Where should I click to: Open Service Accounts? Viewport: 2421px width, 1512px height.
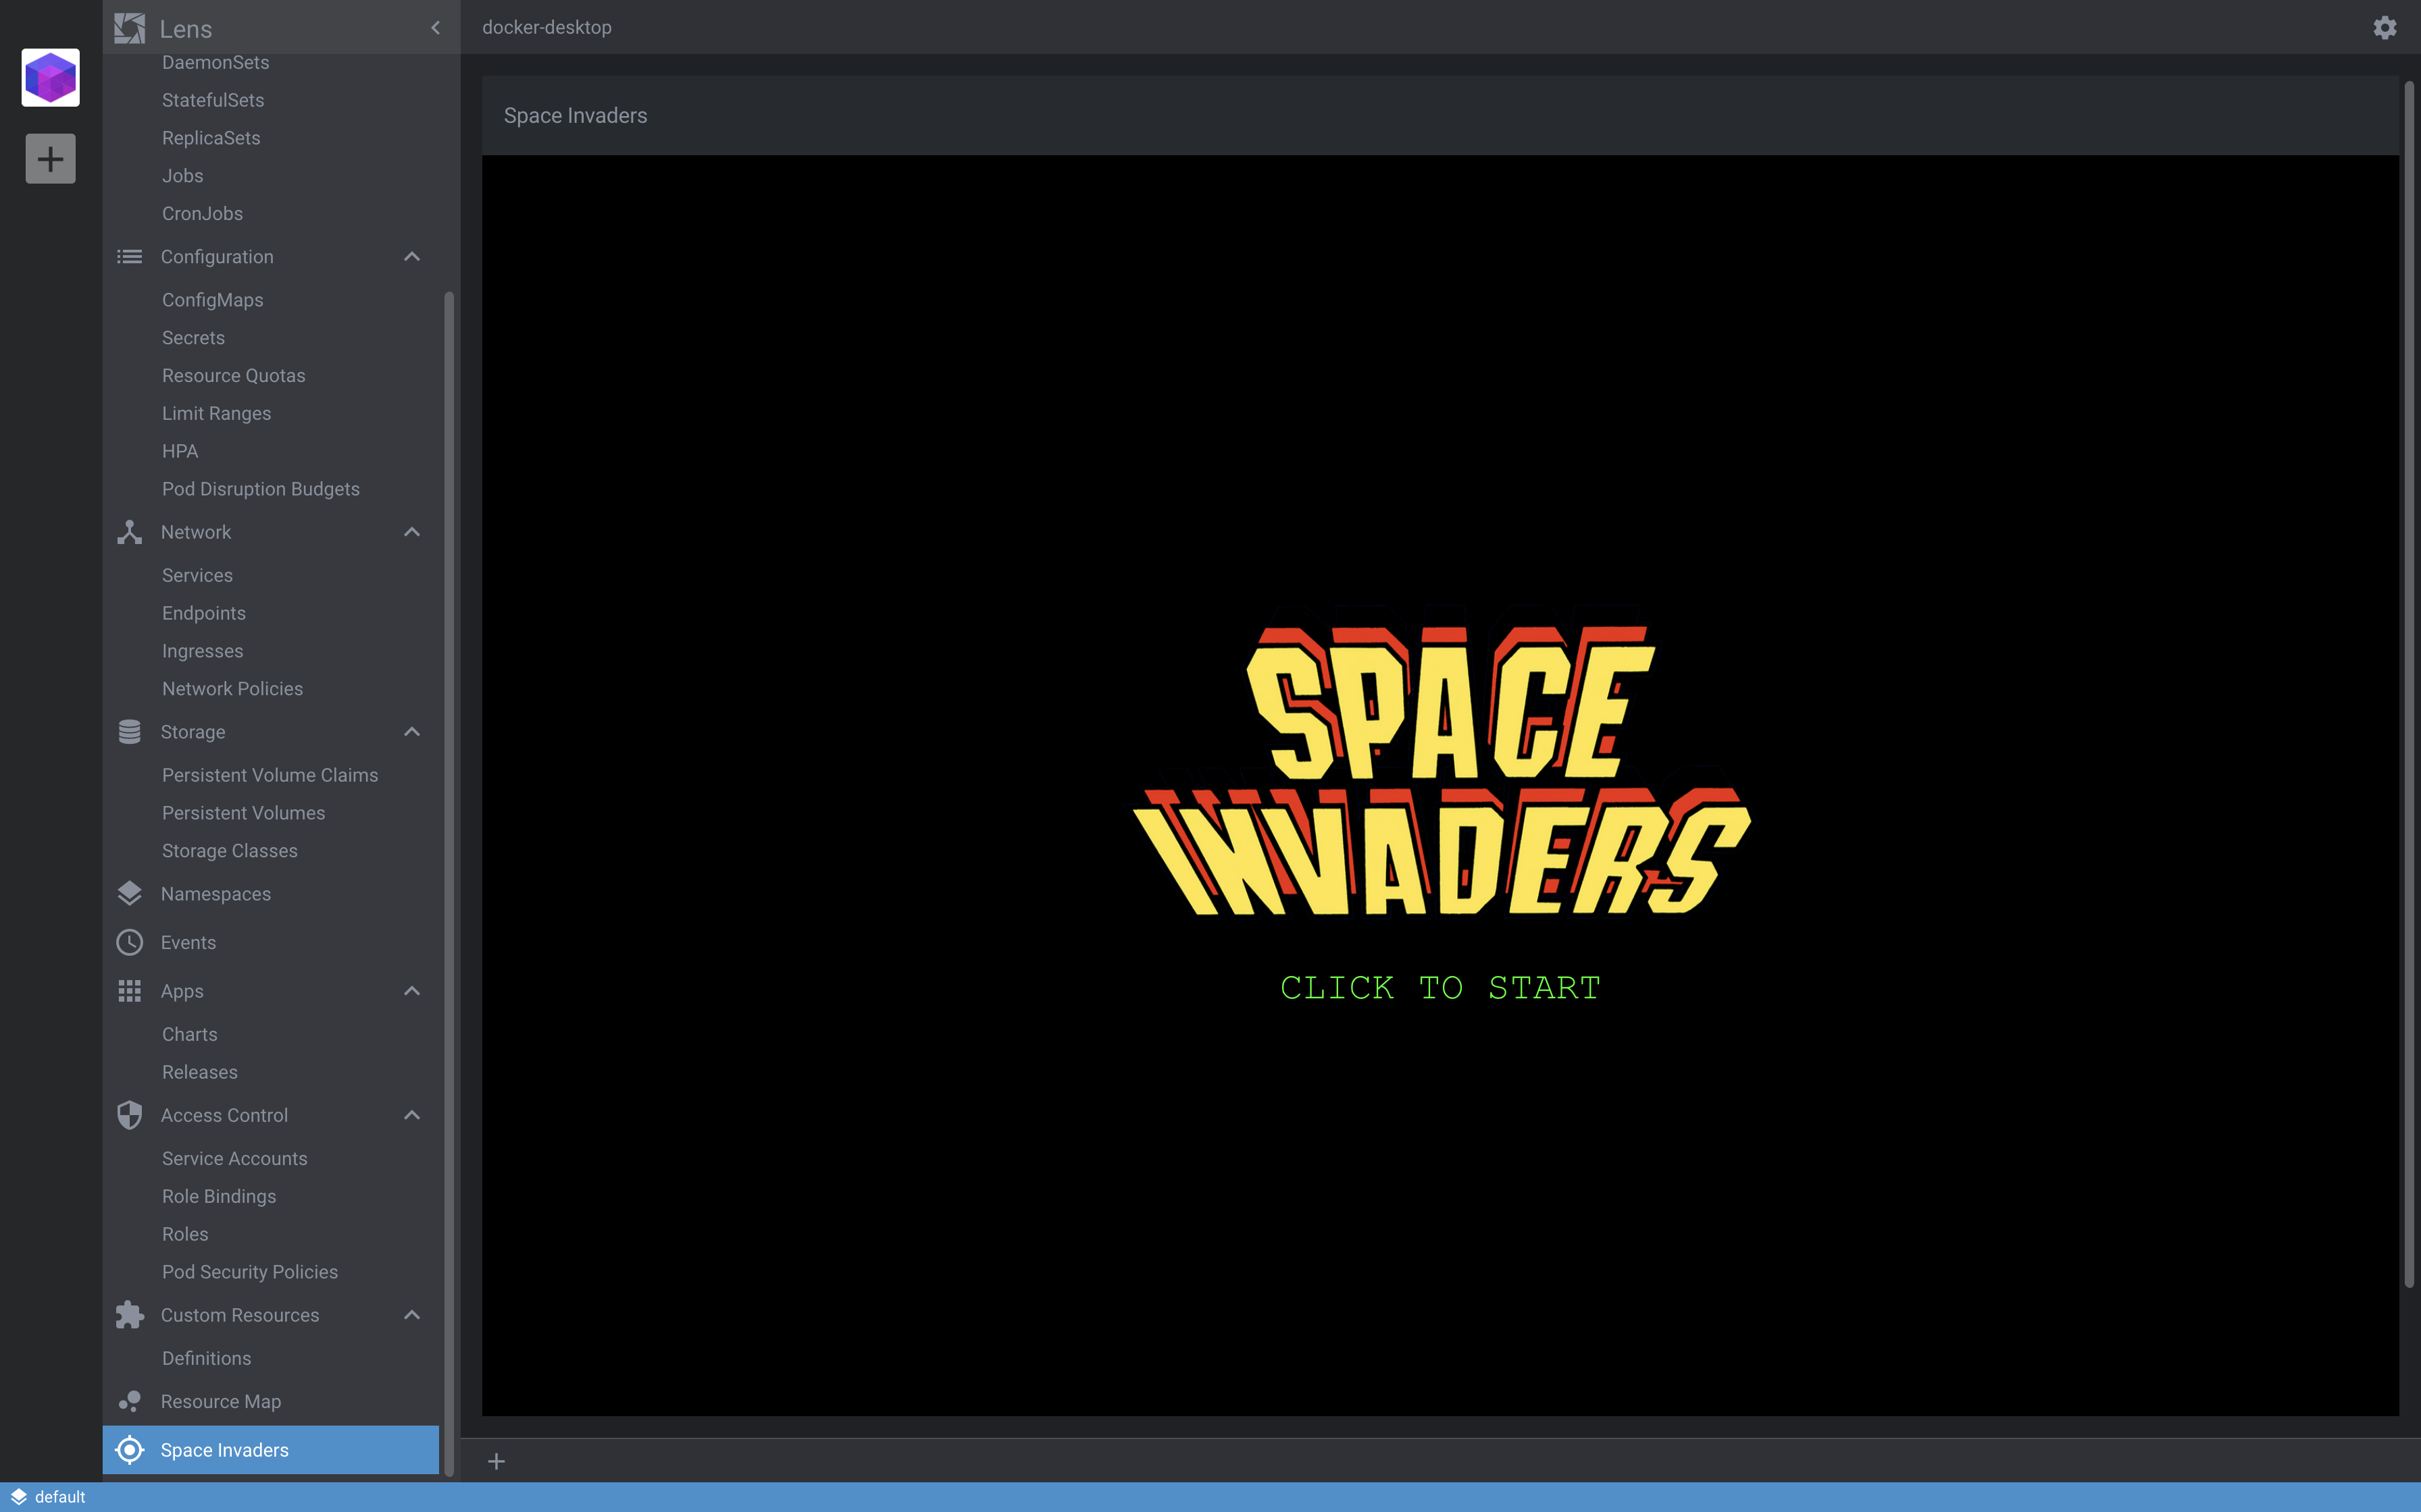pos(234,1159)
